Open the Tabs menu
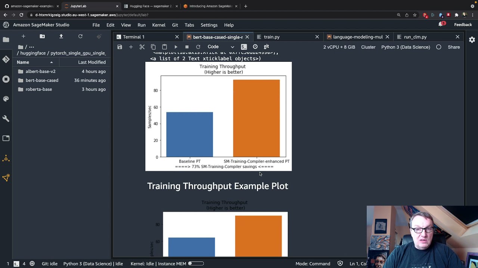478x268 pixels. coord(189,25)
